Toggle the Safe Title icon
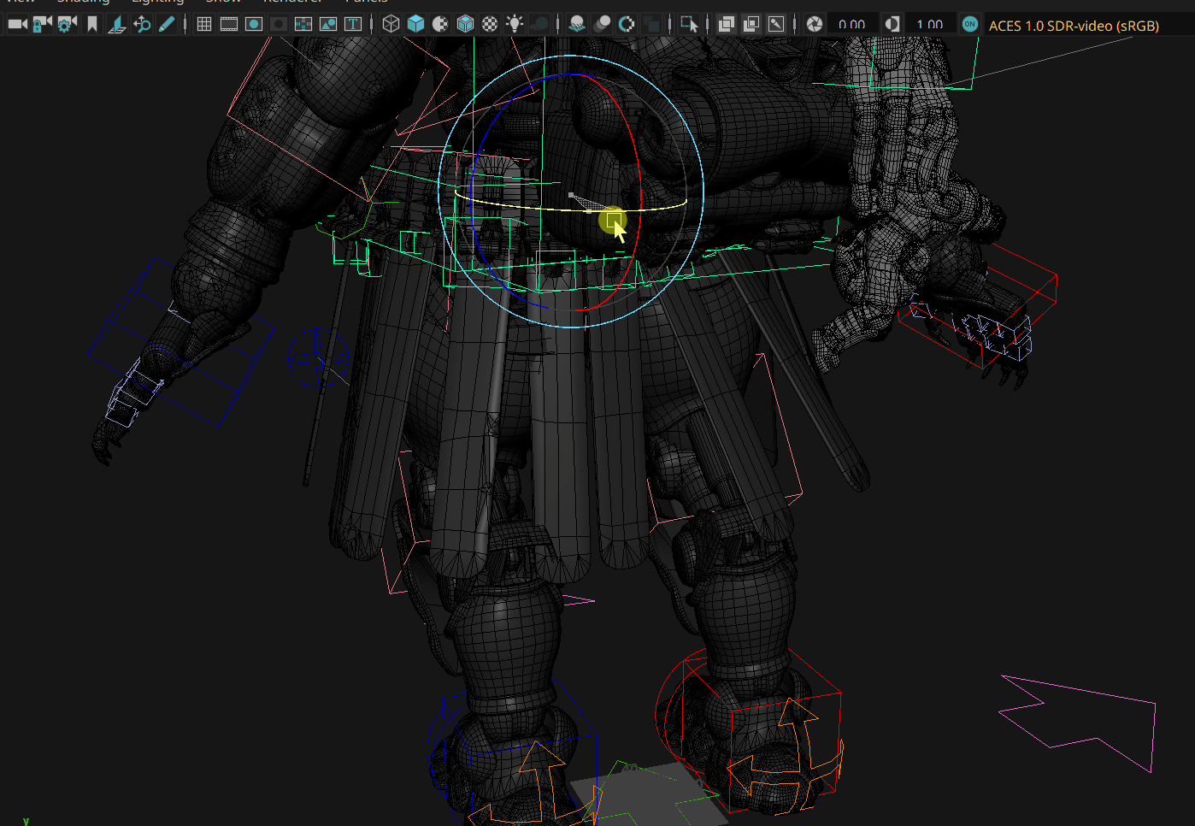The image size is (1195, 826). pyautogui.click(x=353, y=24)
